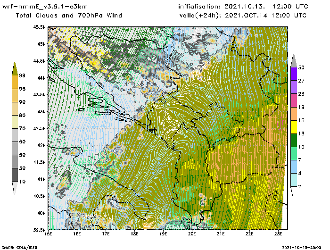Click the '44N' latitude label
Screen dimensions: 330x250
41,78
